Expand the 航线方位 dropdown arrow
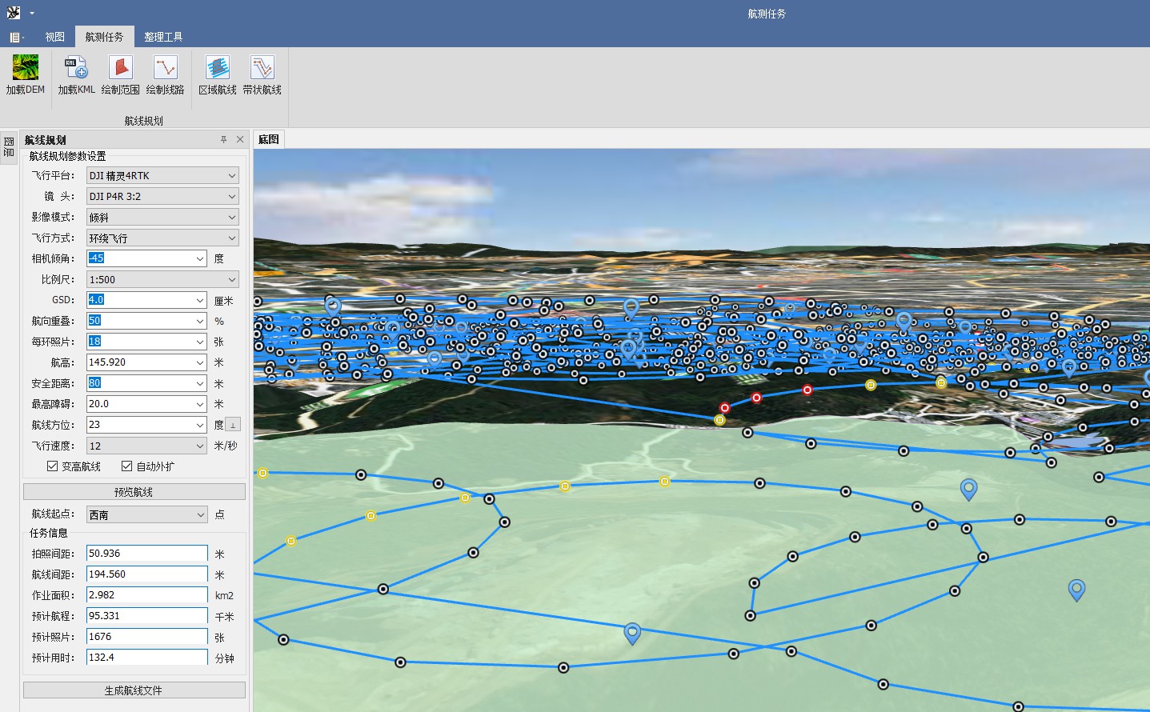This screenshot has width=1150, height=712. click(200, 425)
